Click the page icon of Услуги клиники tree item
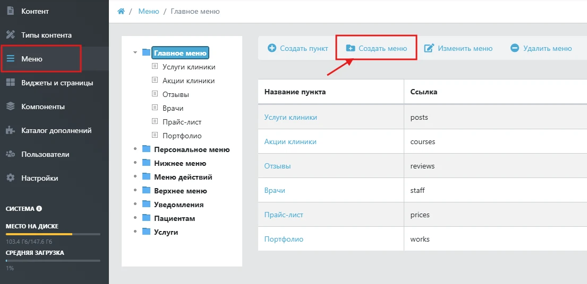The width and height of the screenshot is (587, 284). [155, 66]
